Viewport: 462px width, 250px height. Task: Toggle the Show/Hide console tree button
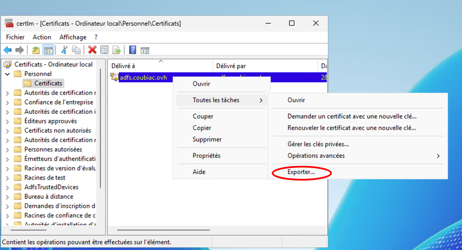coord(48,50)
